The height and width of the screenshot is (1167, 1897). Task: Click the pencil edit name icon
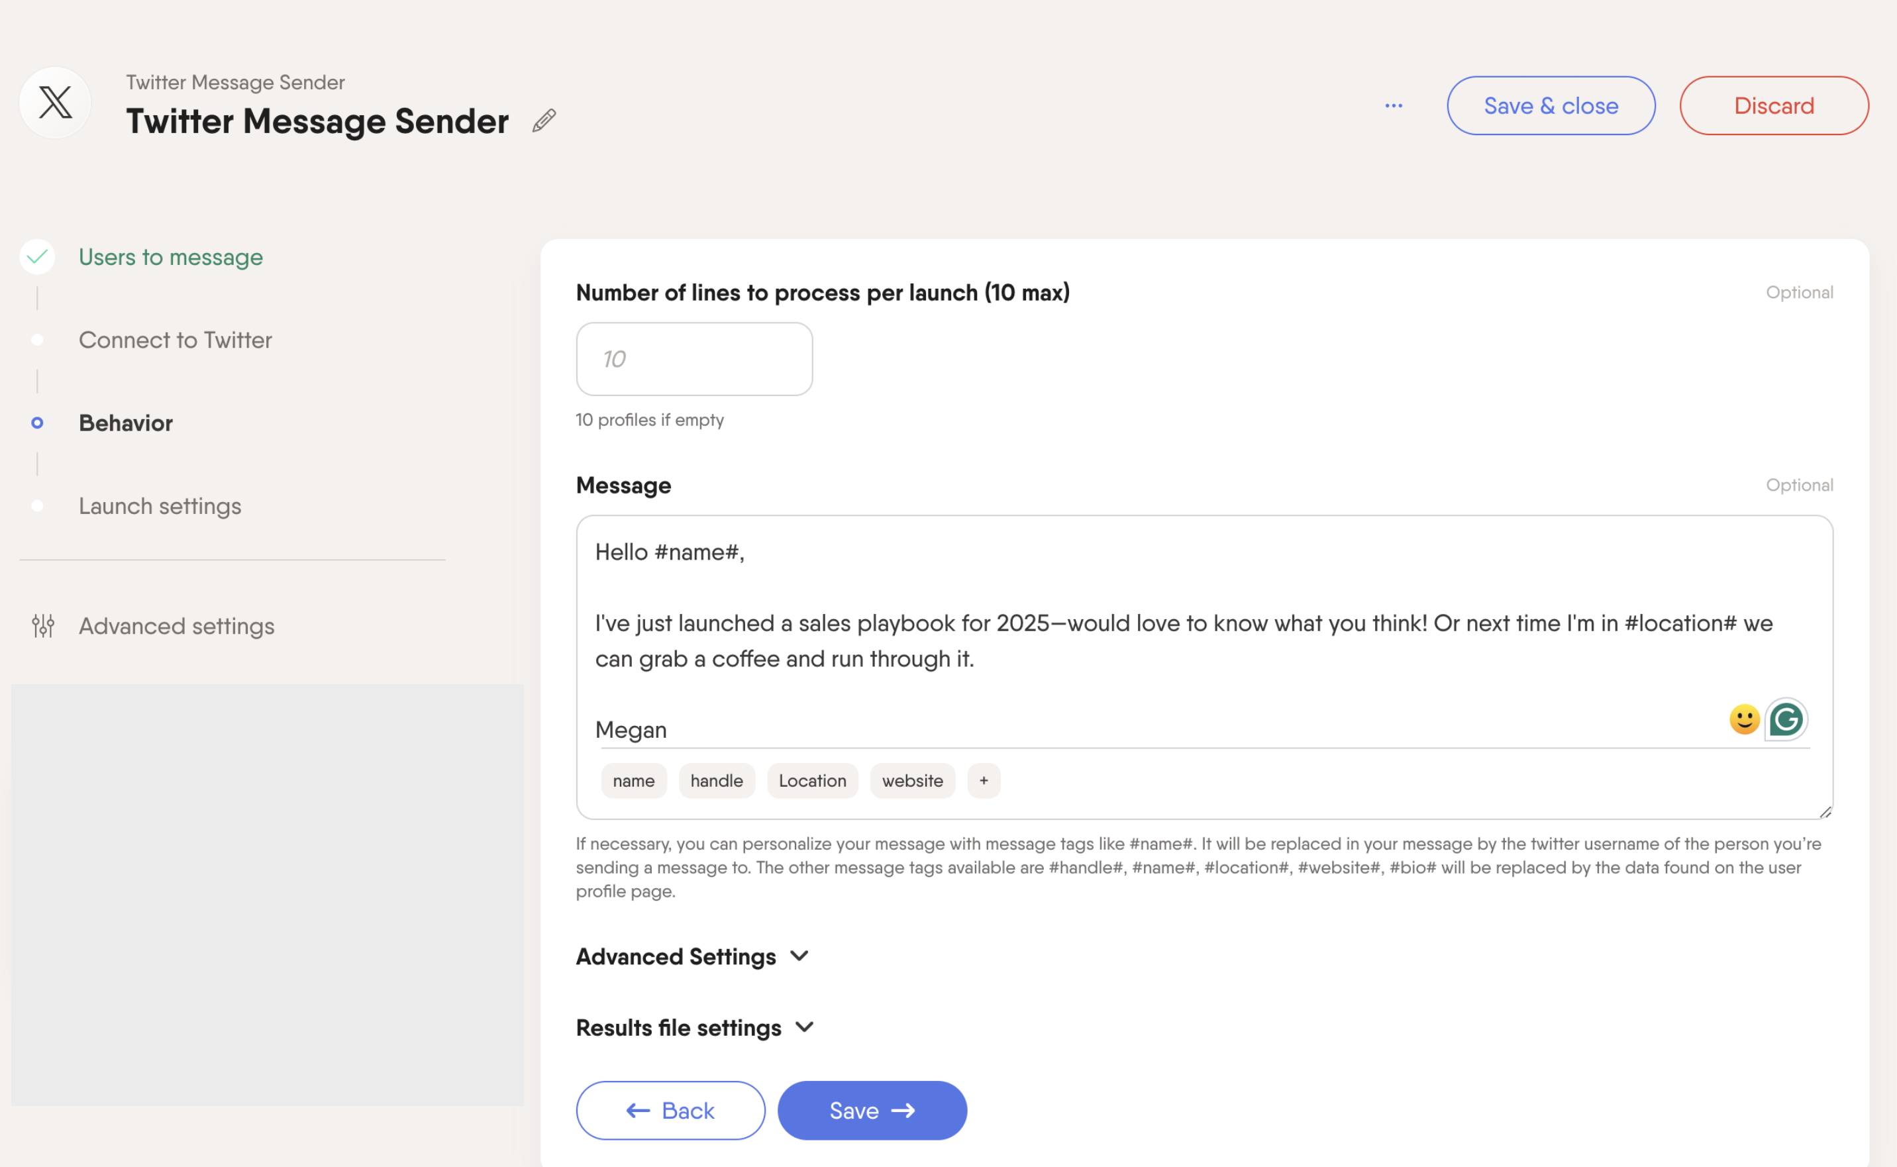tap(544, 121)
